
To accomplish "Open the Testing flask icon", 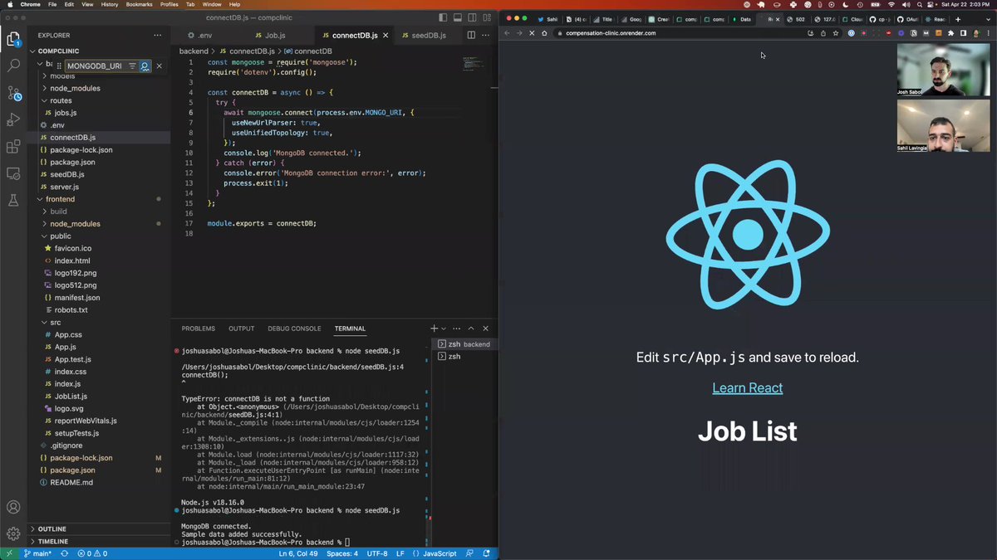I will click(x=13, y=200).
